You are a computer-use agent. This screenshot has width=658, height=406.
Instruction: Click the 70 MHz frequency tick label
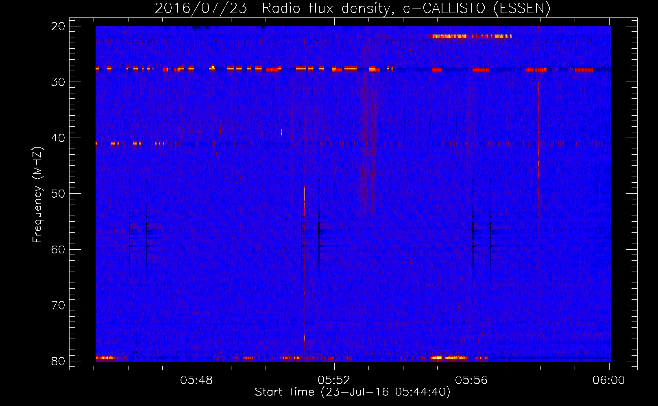[x=58, y=305]
